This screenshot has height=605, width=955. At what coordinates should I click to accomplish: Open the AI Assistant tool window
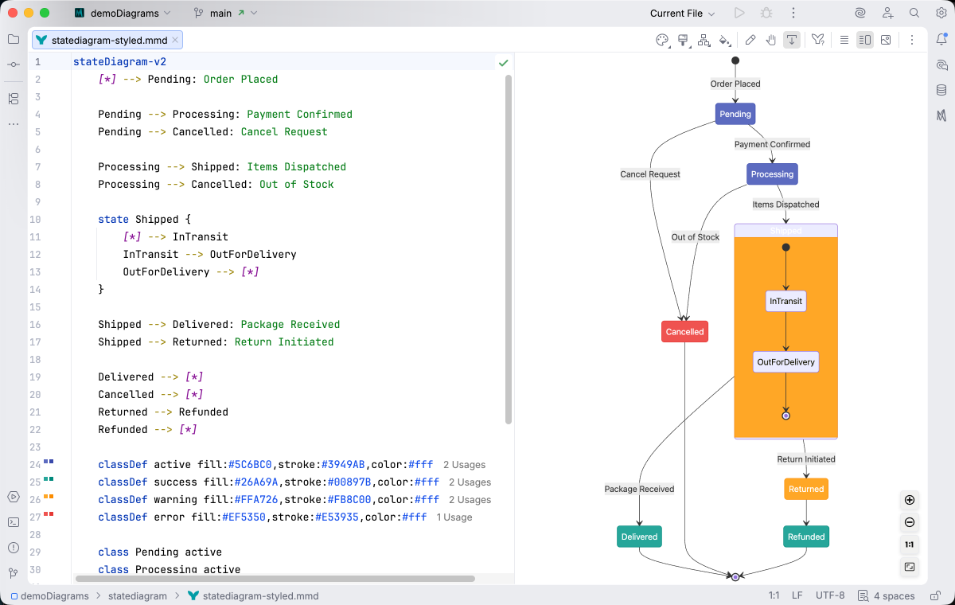tap(941, 64)
